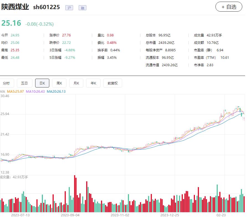The width and height of the screenshot is (247, 218).
Task: Open the 年K yearly chart tab
Action: pyautogui.click(x=93, y=83)
